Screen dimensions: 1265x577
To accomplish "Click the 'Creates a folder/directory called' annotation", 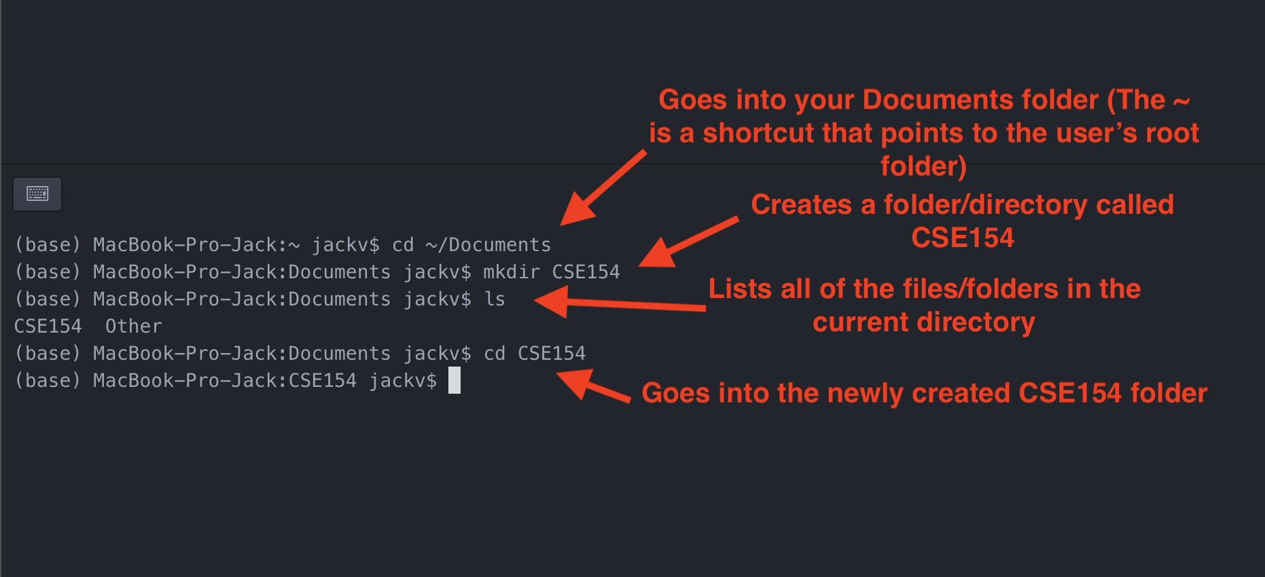I will tap(963, 221).
